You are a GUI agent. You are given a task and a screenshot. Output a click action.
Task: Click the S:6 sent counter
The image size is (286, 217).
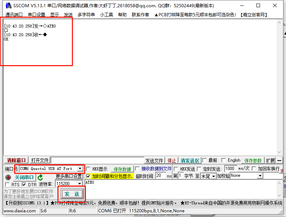click(43, 211)
